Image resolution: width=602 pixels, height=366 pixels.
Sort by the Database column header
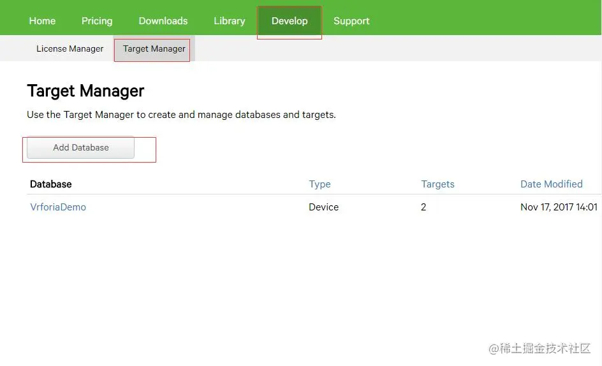pos(50,184)
